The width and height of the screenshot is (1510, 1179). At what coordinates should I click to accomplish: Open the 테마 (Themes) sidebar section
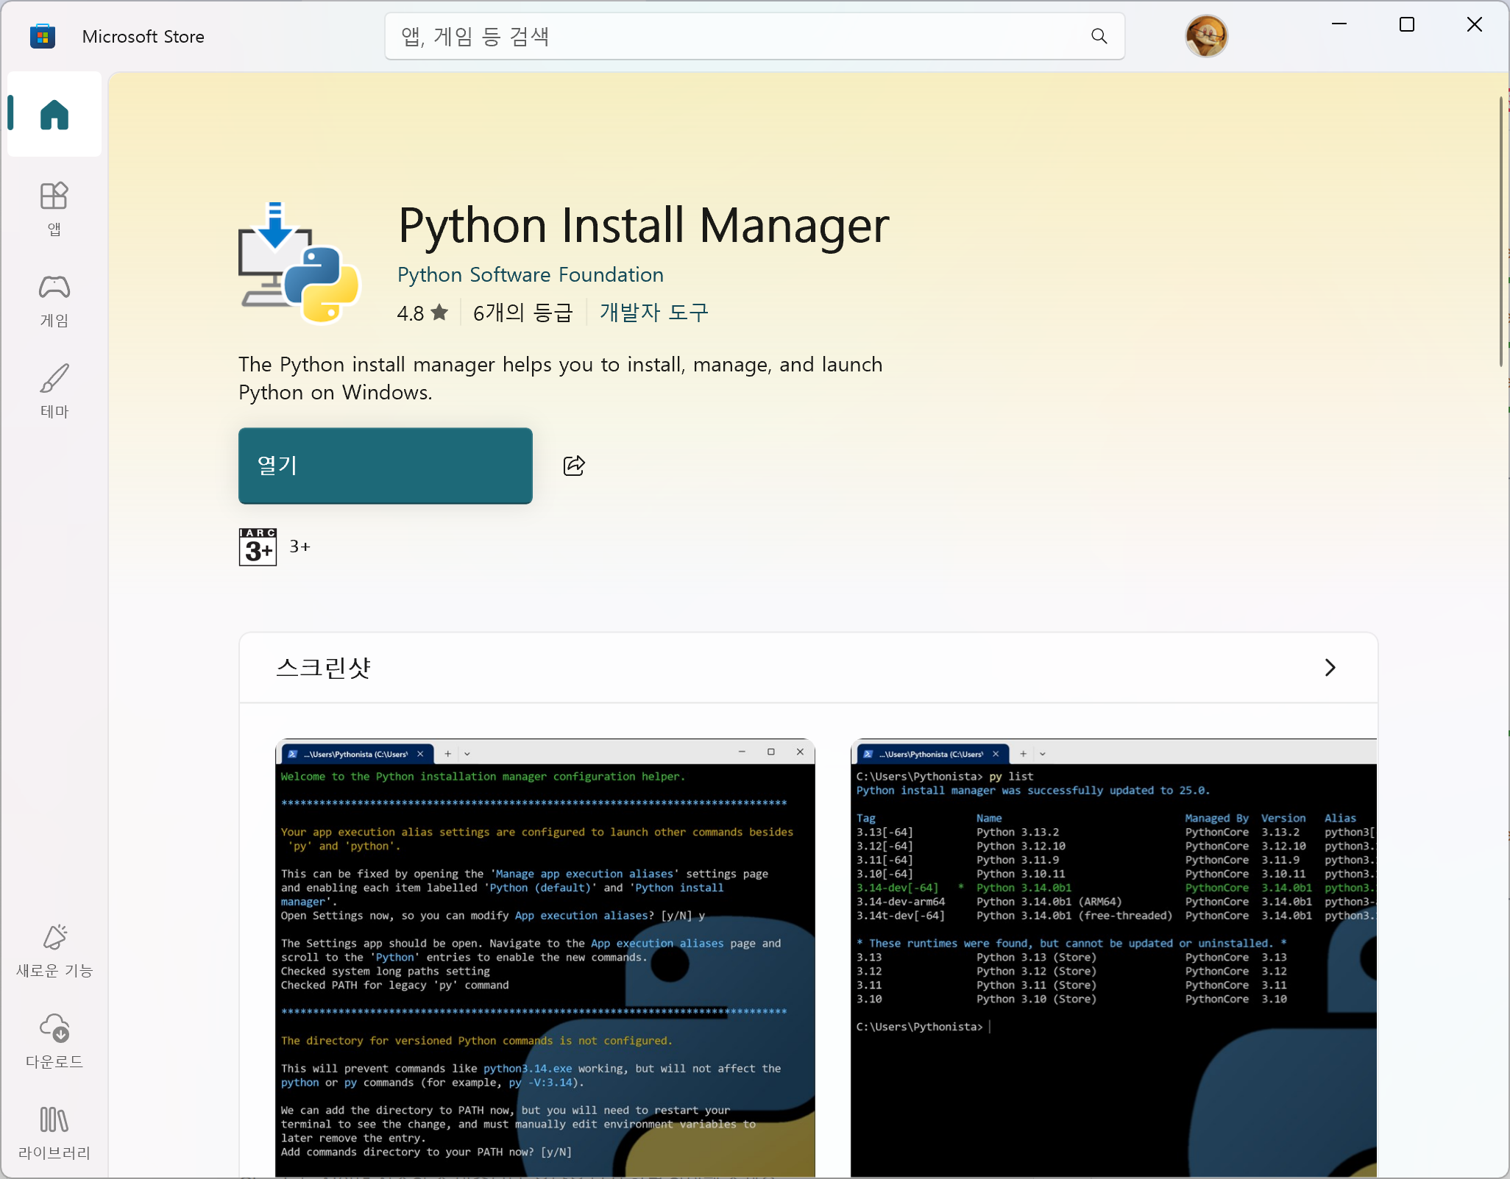point(54,391)
